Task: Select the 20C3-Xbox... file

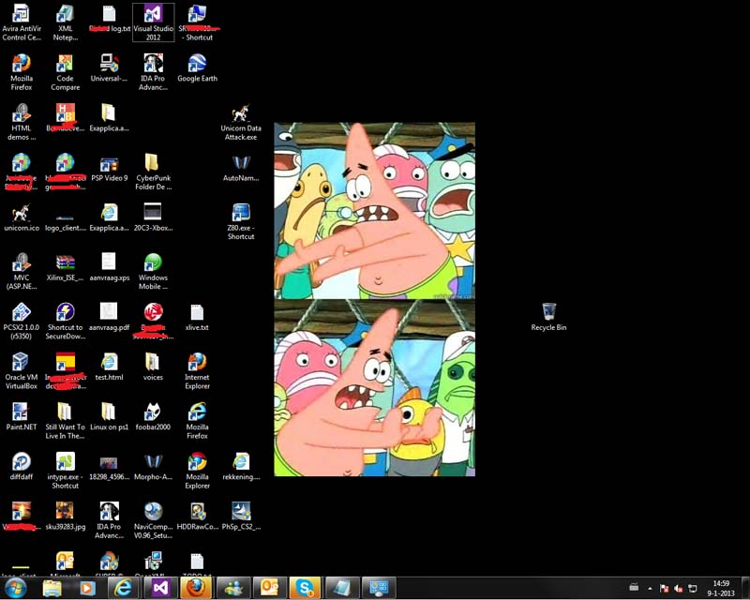Action: 154,217
